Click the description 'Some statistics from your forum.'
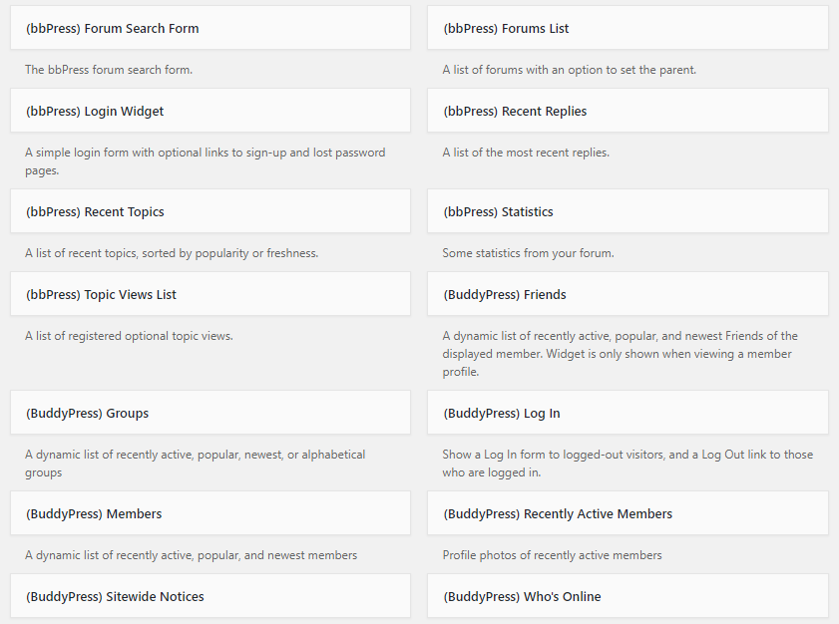Viewport: 839px width, 624px height. [x=528, y=253]
